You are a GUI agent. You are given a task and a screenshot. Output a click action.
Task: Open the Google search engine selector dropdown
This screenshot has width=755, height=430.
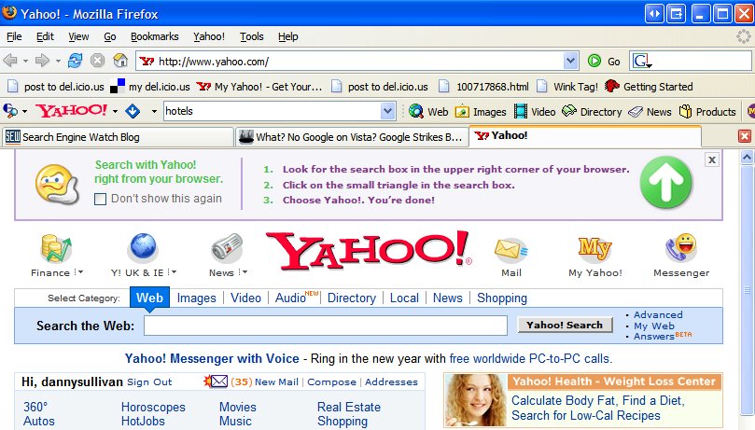click(x=642, y=61)
